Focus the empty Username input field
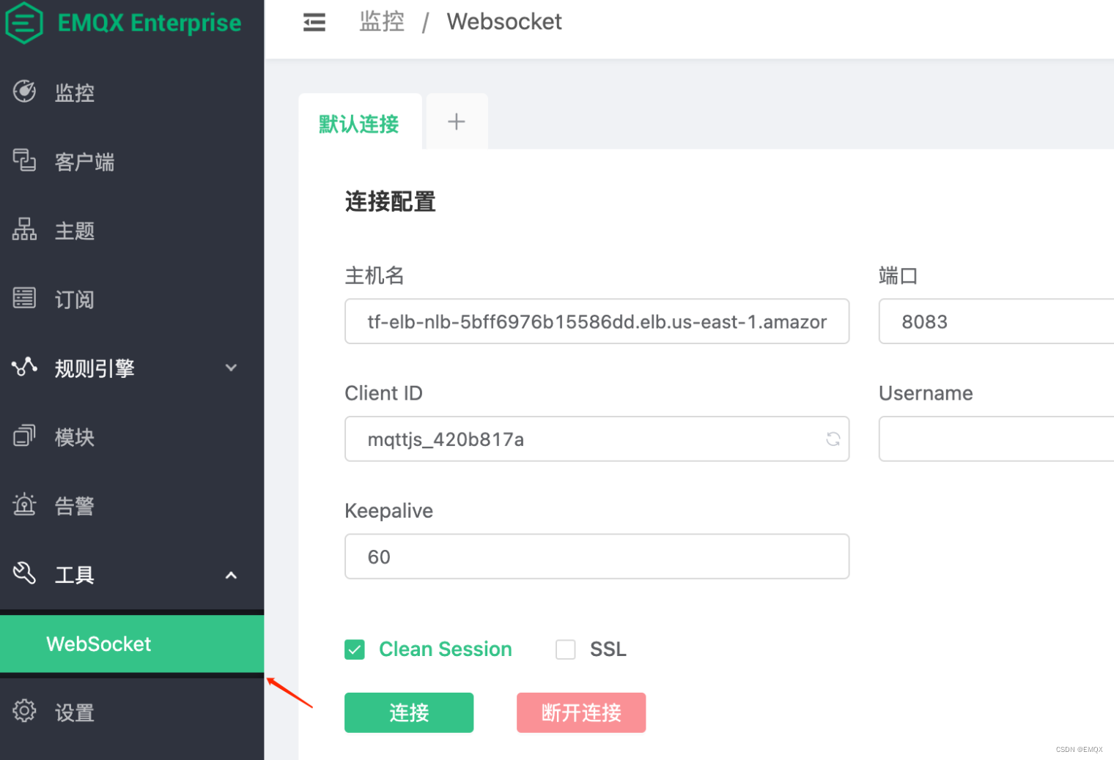This screenshot has width=1114, height=760. click(x=996, y=439)
